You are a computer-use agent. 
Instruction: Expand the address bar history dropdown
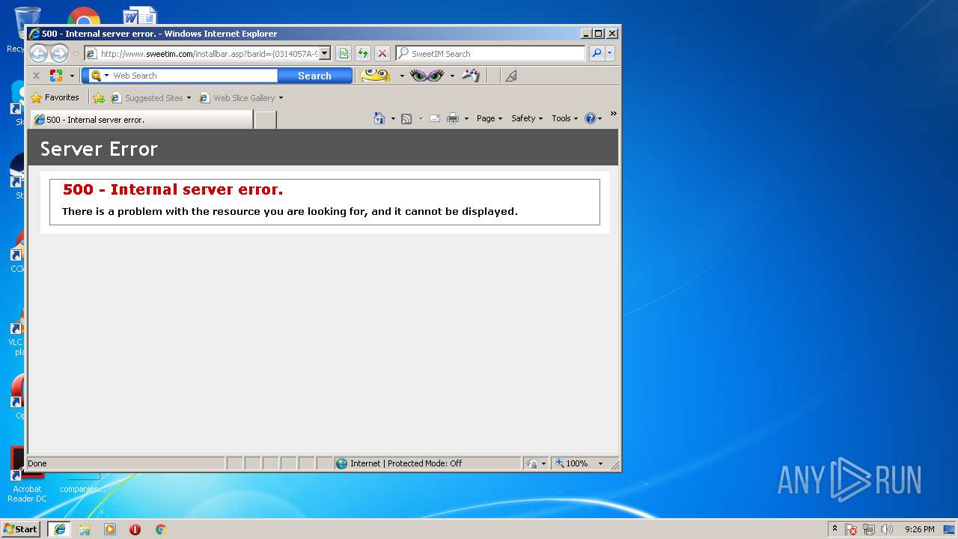click(325, 54)
